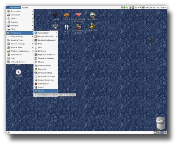The image size is (181, 146).
Task: Open Desktop Background preferences entry
Action: click(x=46, y=40)
